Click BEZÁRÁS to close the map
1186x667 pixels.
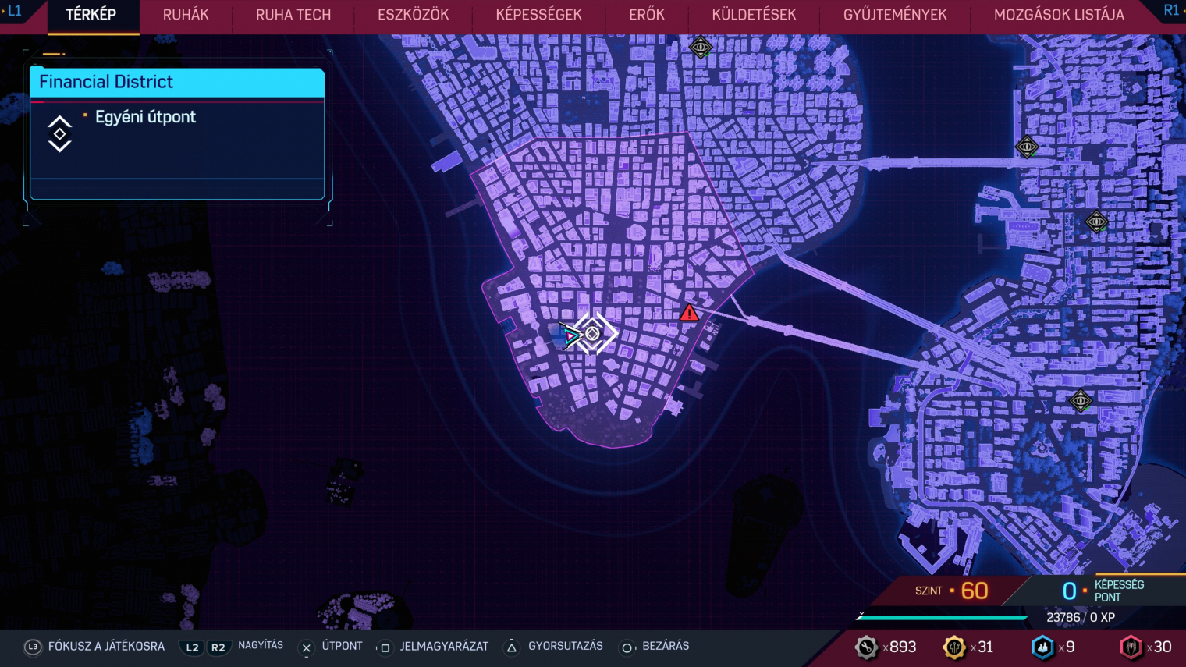tap(666, 647)
